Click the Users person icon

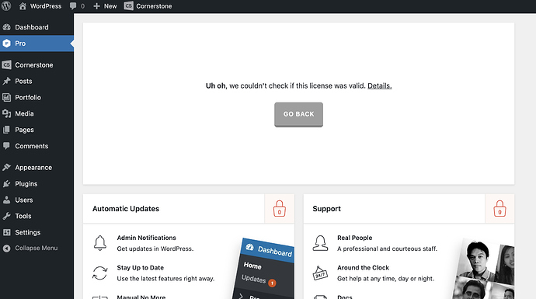6,200
